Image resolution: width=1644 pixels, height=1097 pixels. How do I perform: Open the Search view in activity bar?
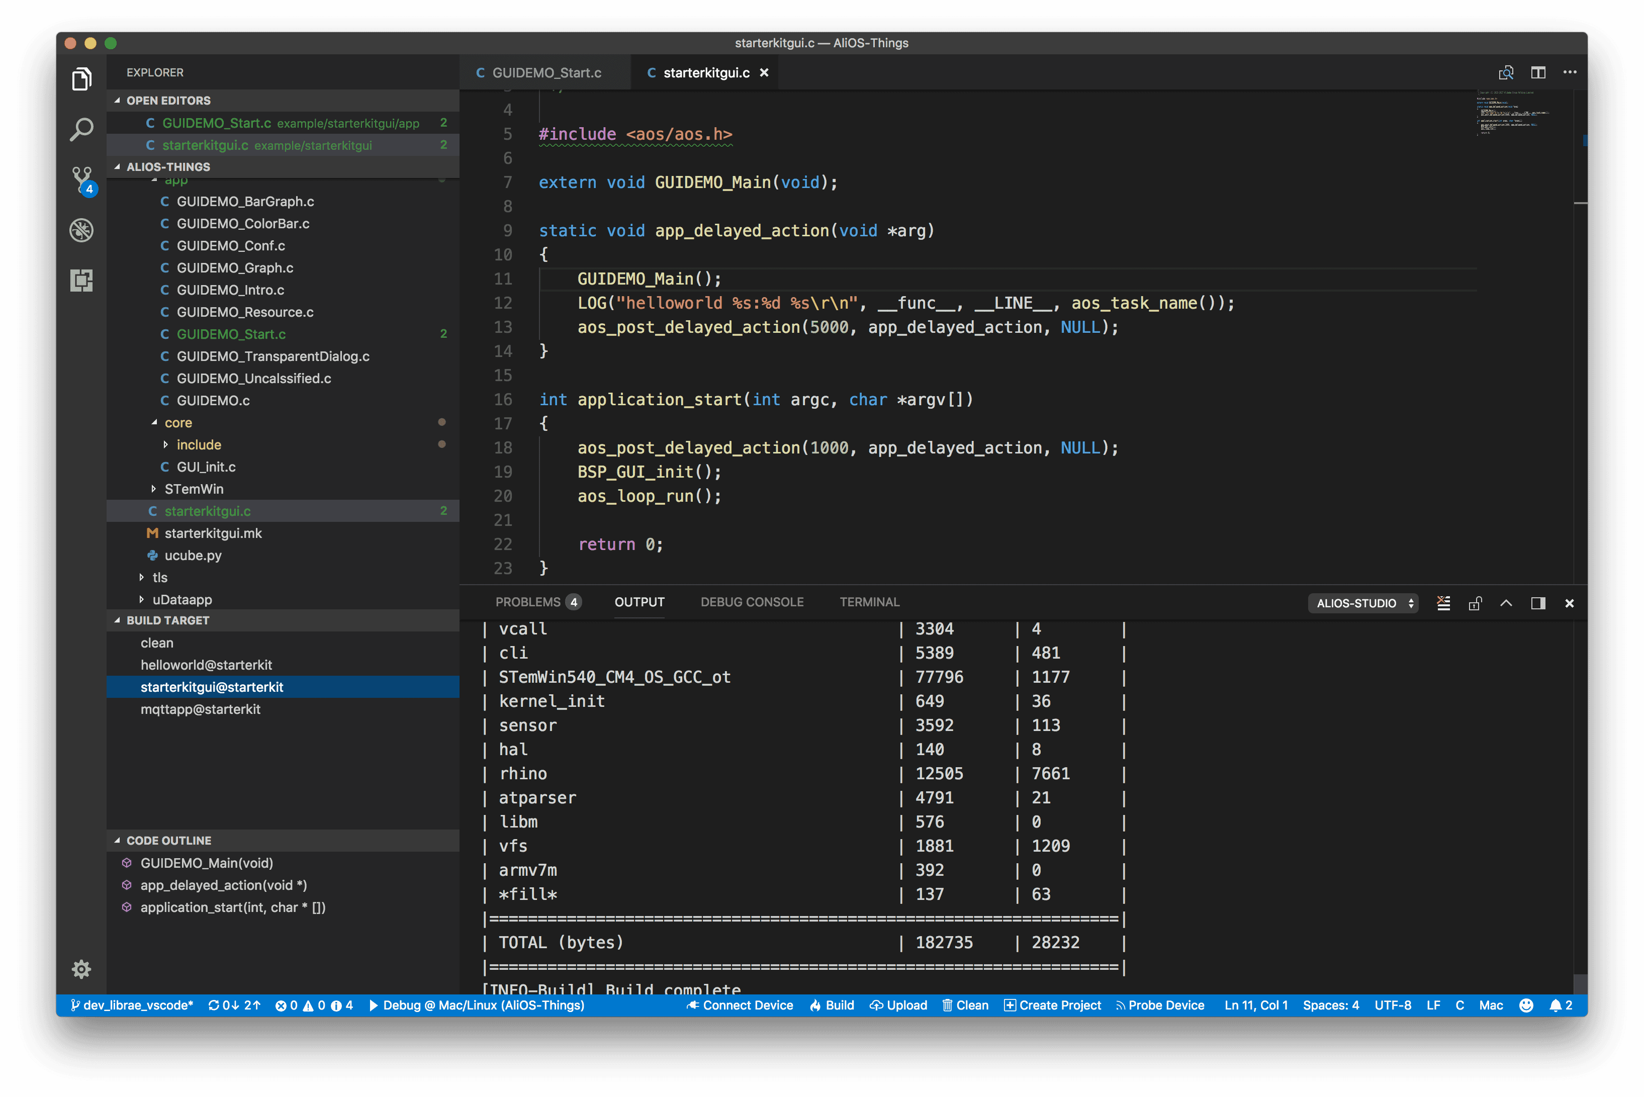coord(81,129)
